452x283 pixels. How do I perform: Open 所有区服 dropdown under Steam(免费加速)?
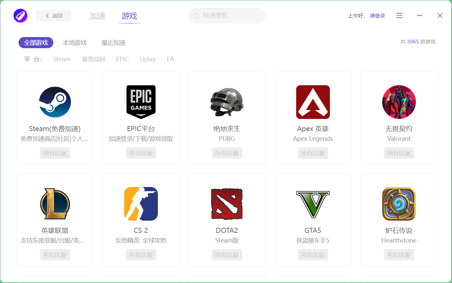(55, 153)
